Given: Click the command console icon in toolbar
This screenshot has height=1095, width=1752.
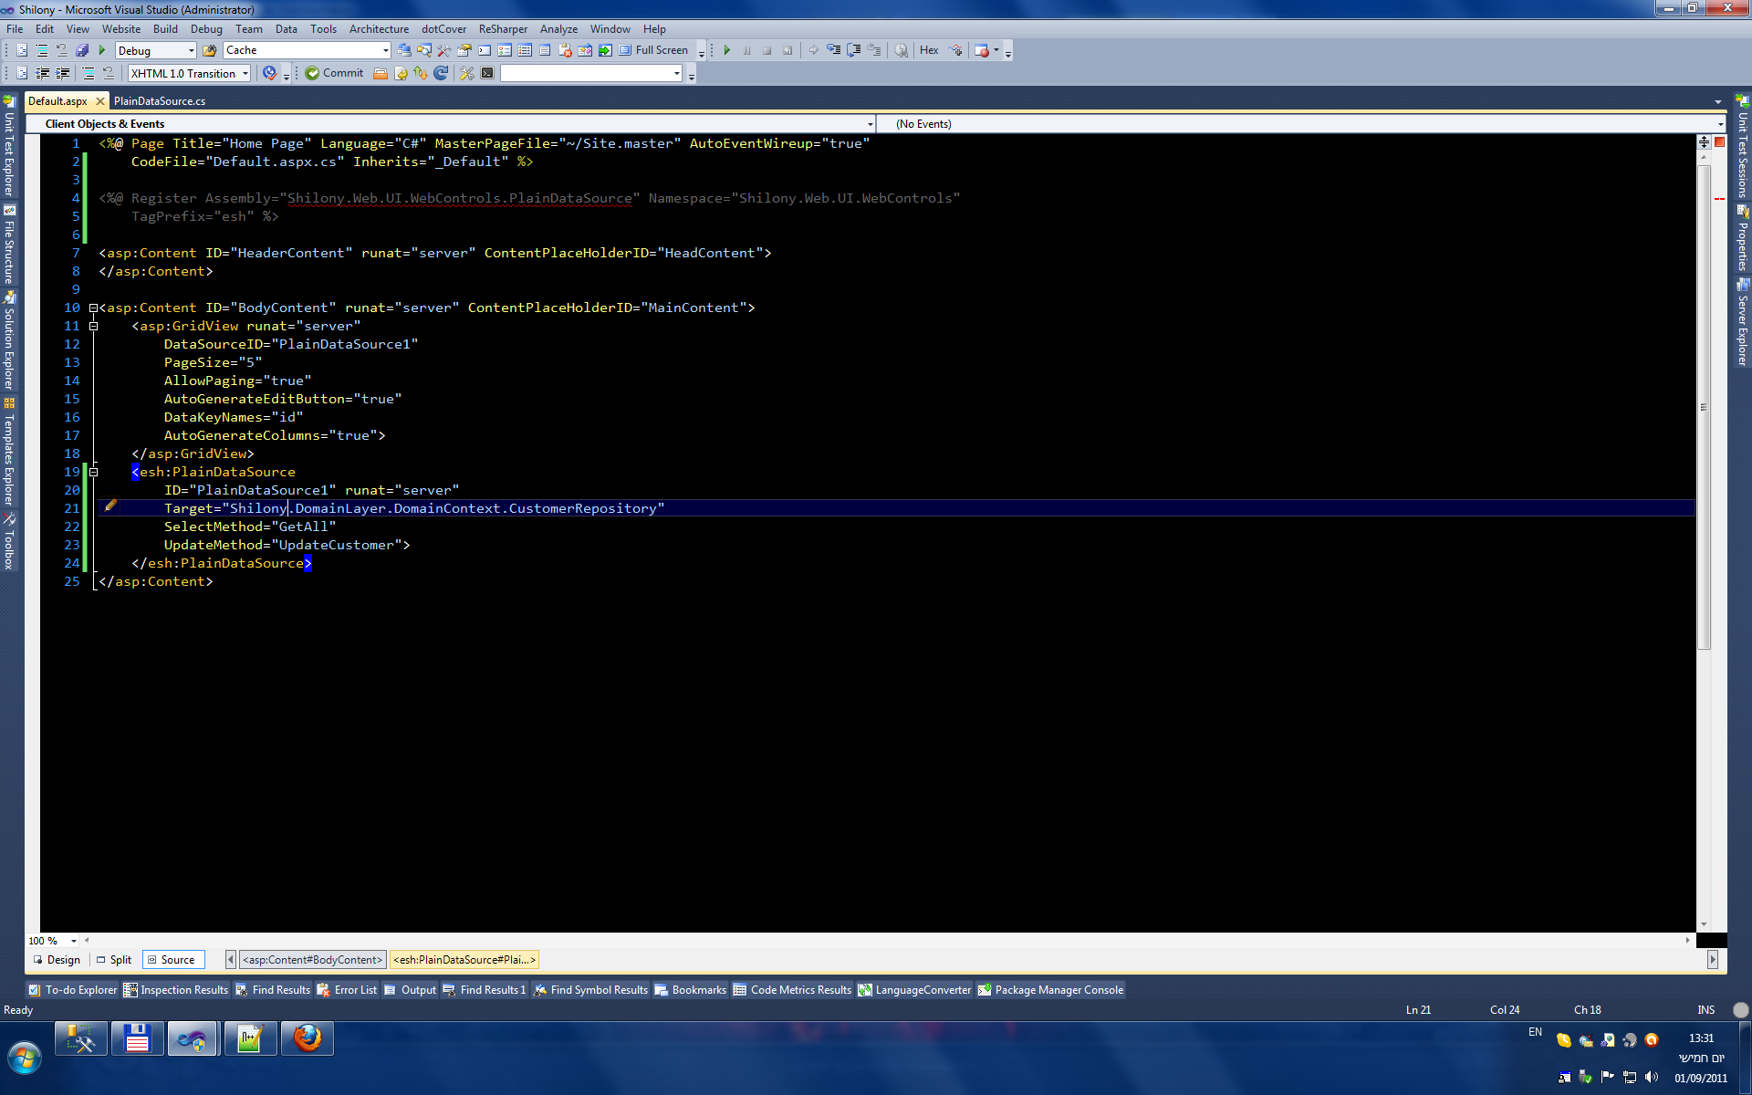Looking at the screenshot, I should tap(487, 73).
